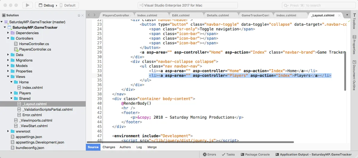Collapse the Shared folder
This screenshot has width=358, height=158.
(x=11, y=98)
